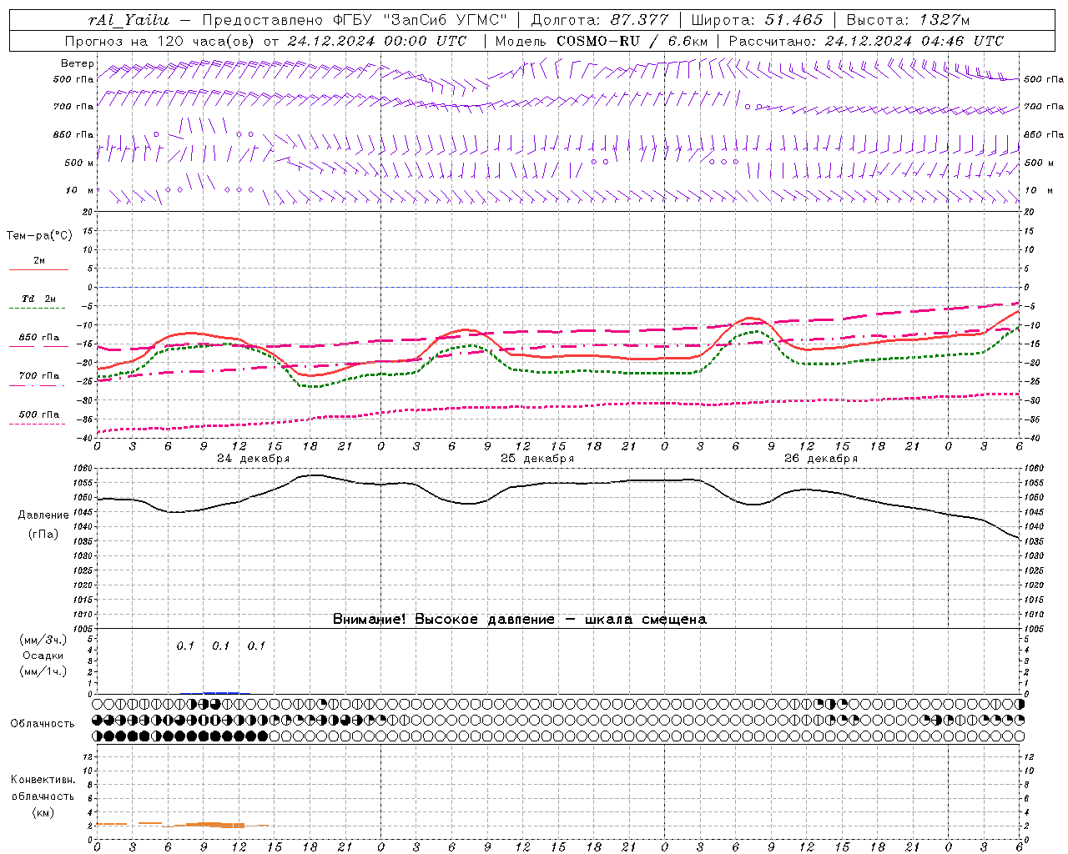The height and width of the screenshot is (854, 1068).
Task: Click the right-side 850 гПа wind label
Action: pyautogui.click(x=1044, y=134)
